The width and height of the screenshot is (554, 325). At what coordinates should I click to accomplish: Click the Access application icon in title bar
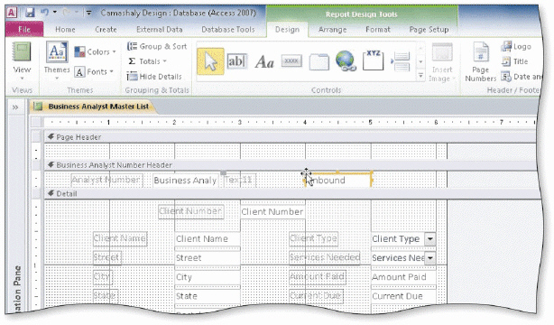[12, 13]
